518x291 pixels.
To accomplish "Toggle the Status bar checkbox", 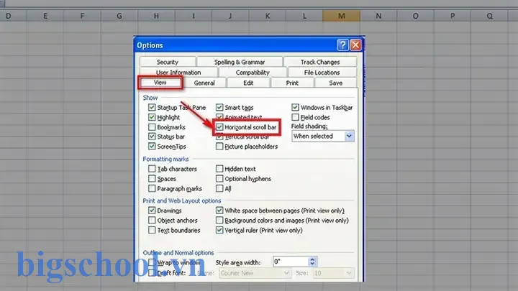I will (x=152, y=137).
